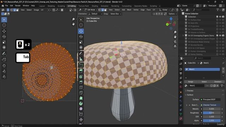Pick the Transform tool in UV editor
This screenshot has height=127, width=226.
(x=4, y=47)
